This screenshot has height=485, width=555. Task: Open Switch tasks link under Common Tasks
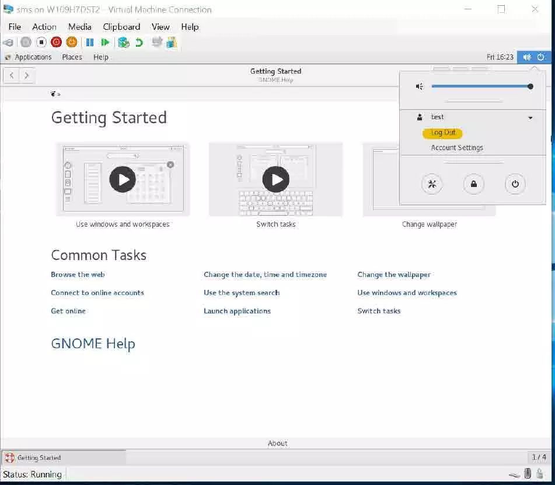pos(379,311)
